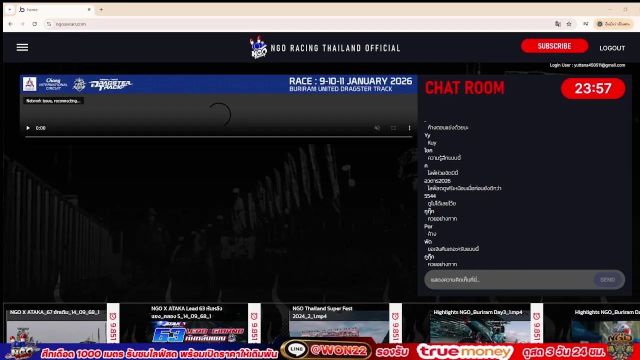The height and width of the screenshot is (360, 640).
Task: Click 'Network issue, reconnecting...' notice
Action: (53, 101)
